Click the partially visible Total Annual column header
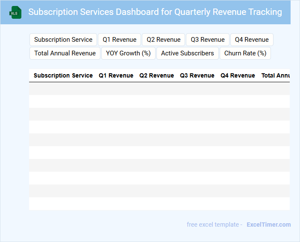 tap(275, 75)
